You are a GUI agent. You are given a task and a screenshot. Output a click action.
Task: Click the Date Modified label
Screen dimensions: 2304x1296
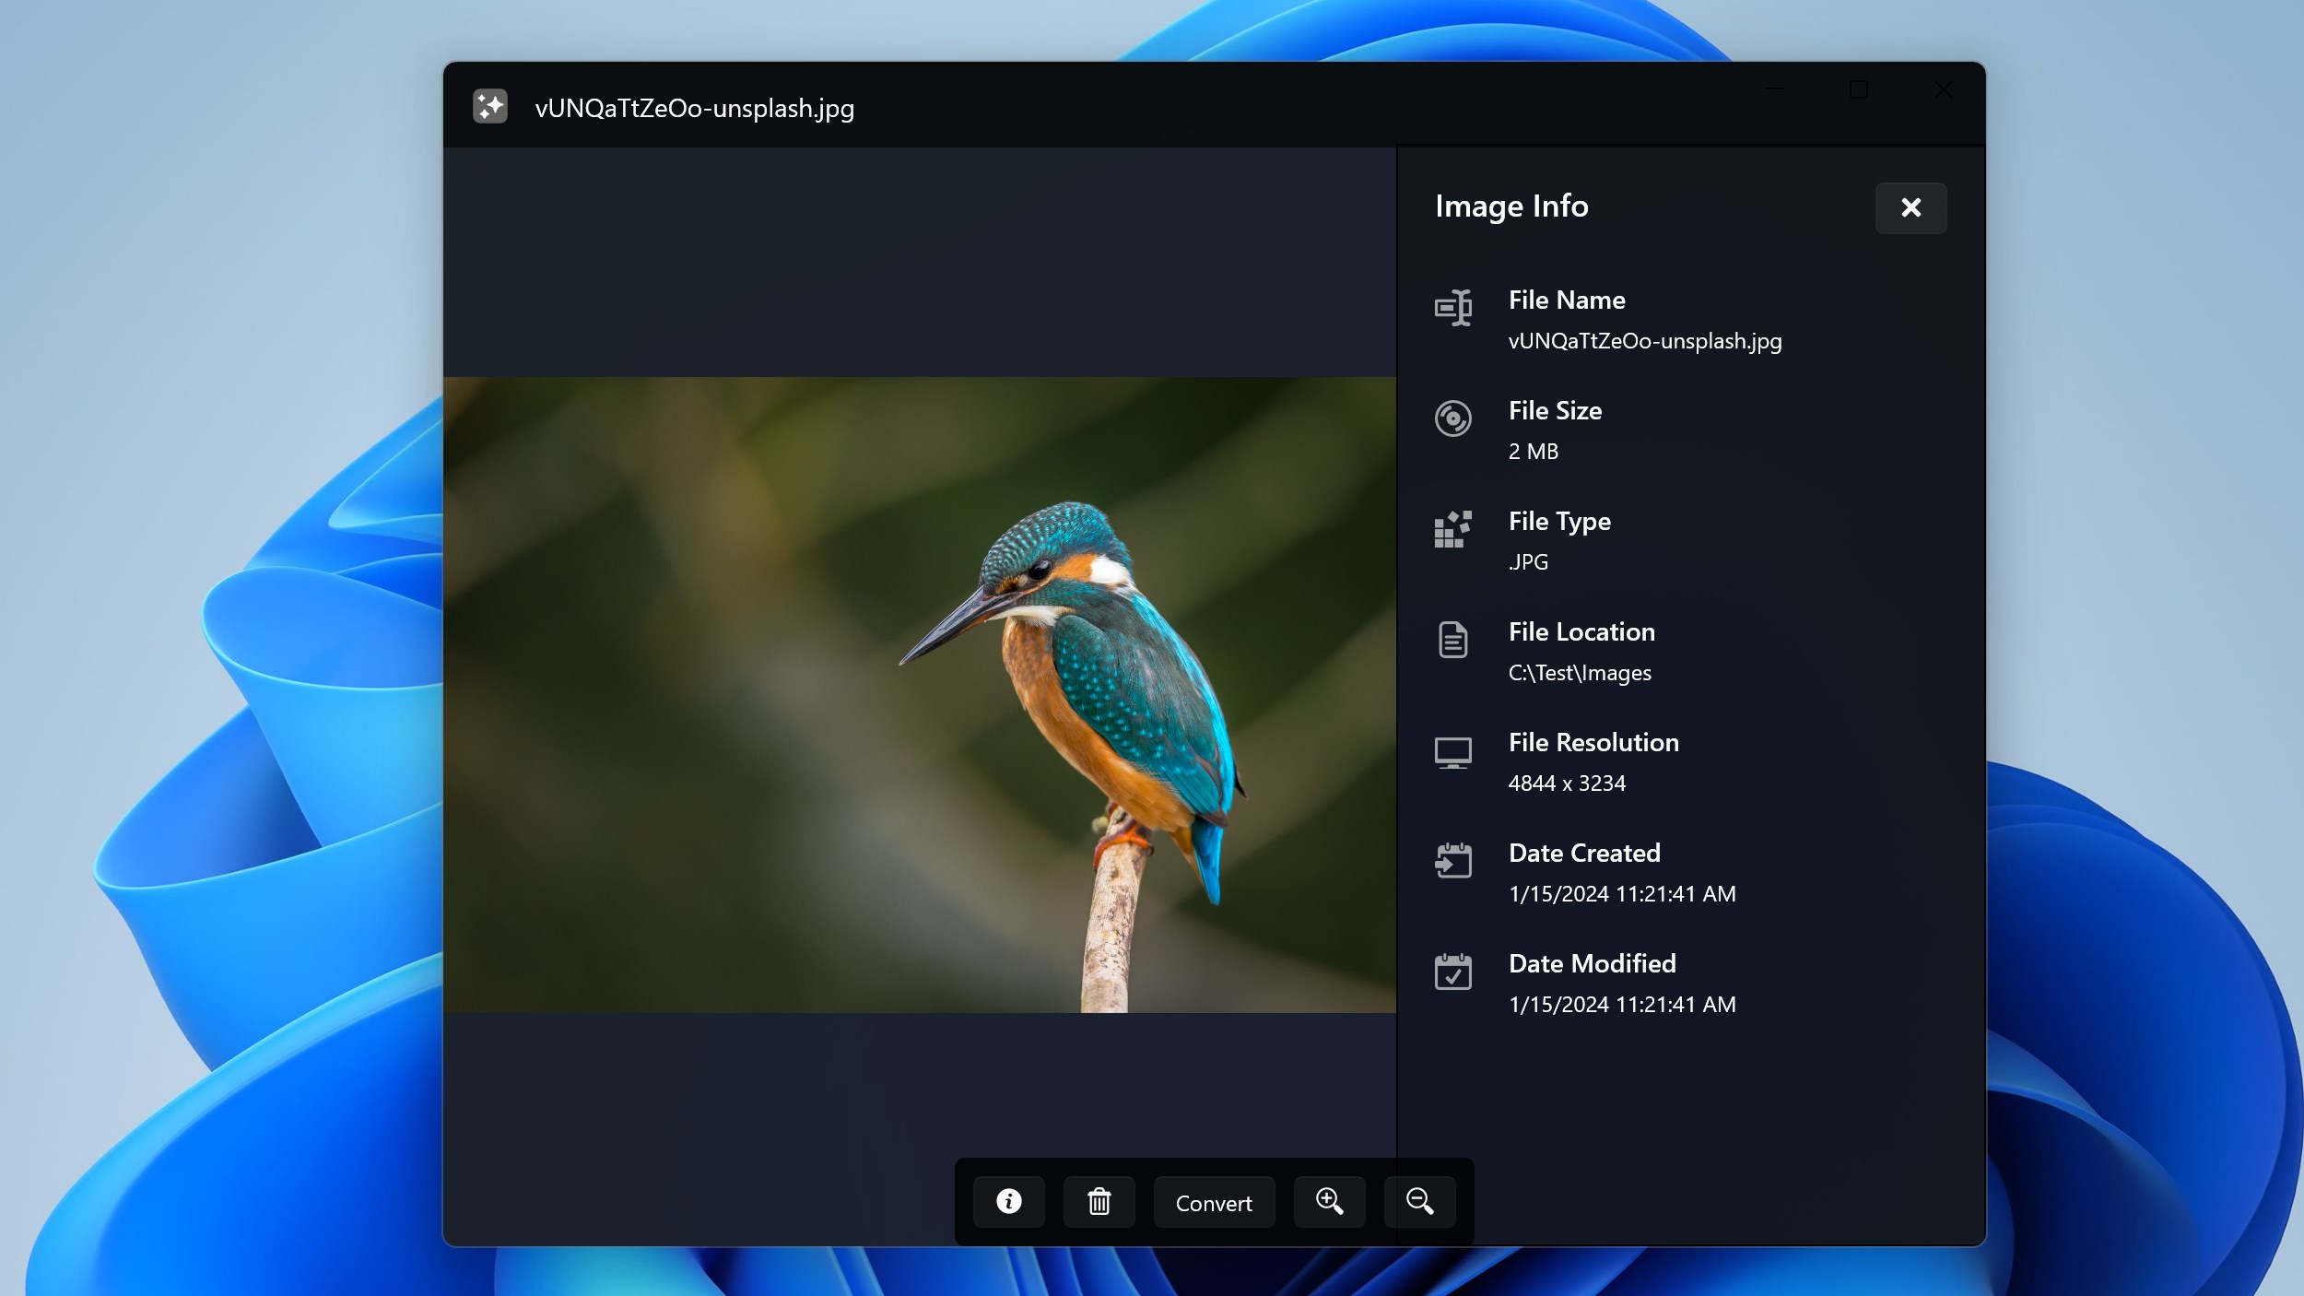(1592, 963)
